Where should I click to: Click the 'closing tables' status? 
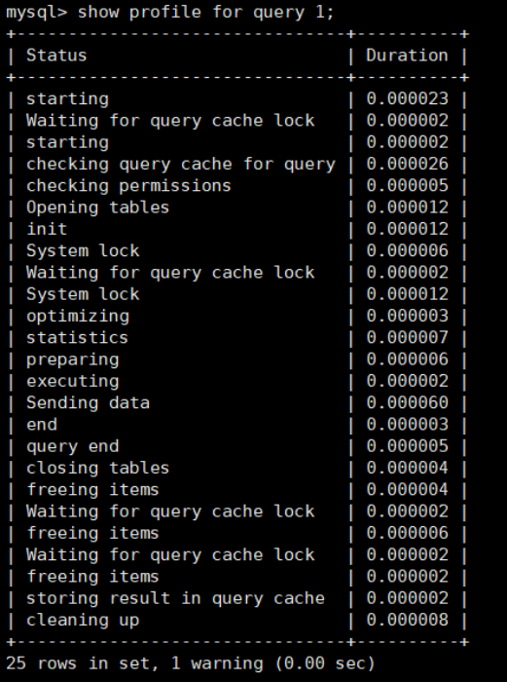[x=97, y=469]
